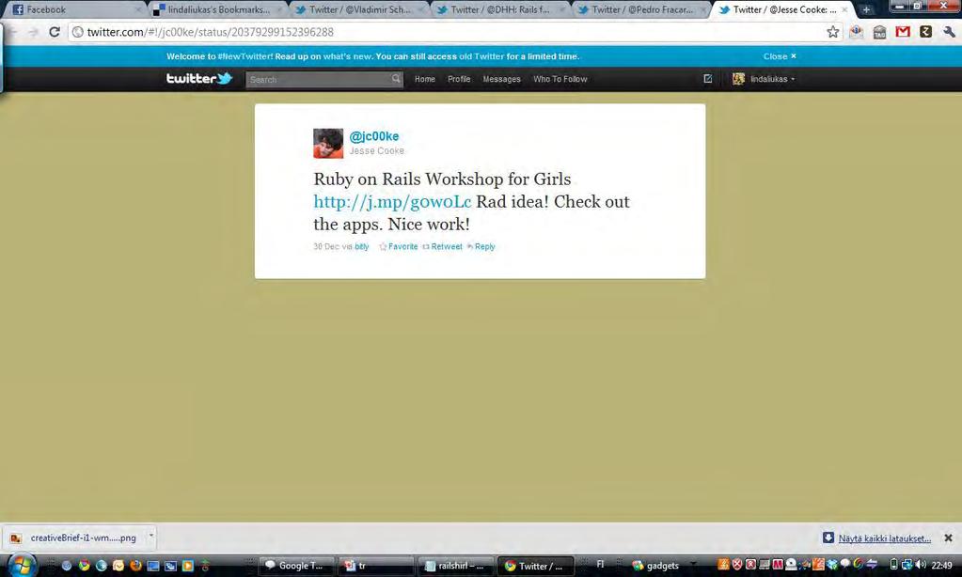The height and width of the screenshot is (577, 962).
Task: Open the bitly source link
Action: tap(362, 246)
